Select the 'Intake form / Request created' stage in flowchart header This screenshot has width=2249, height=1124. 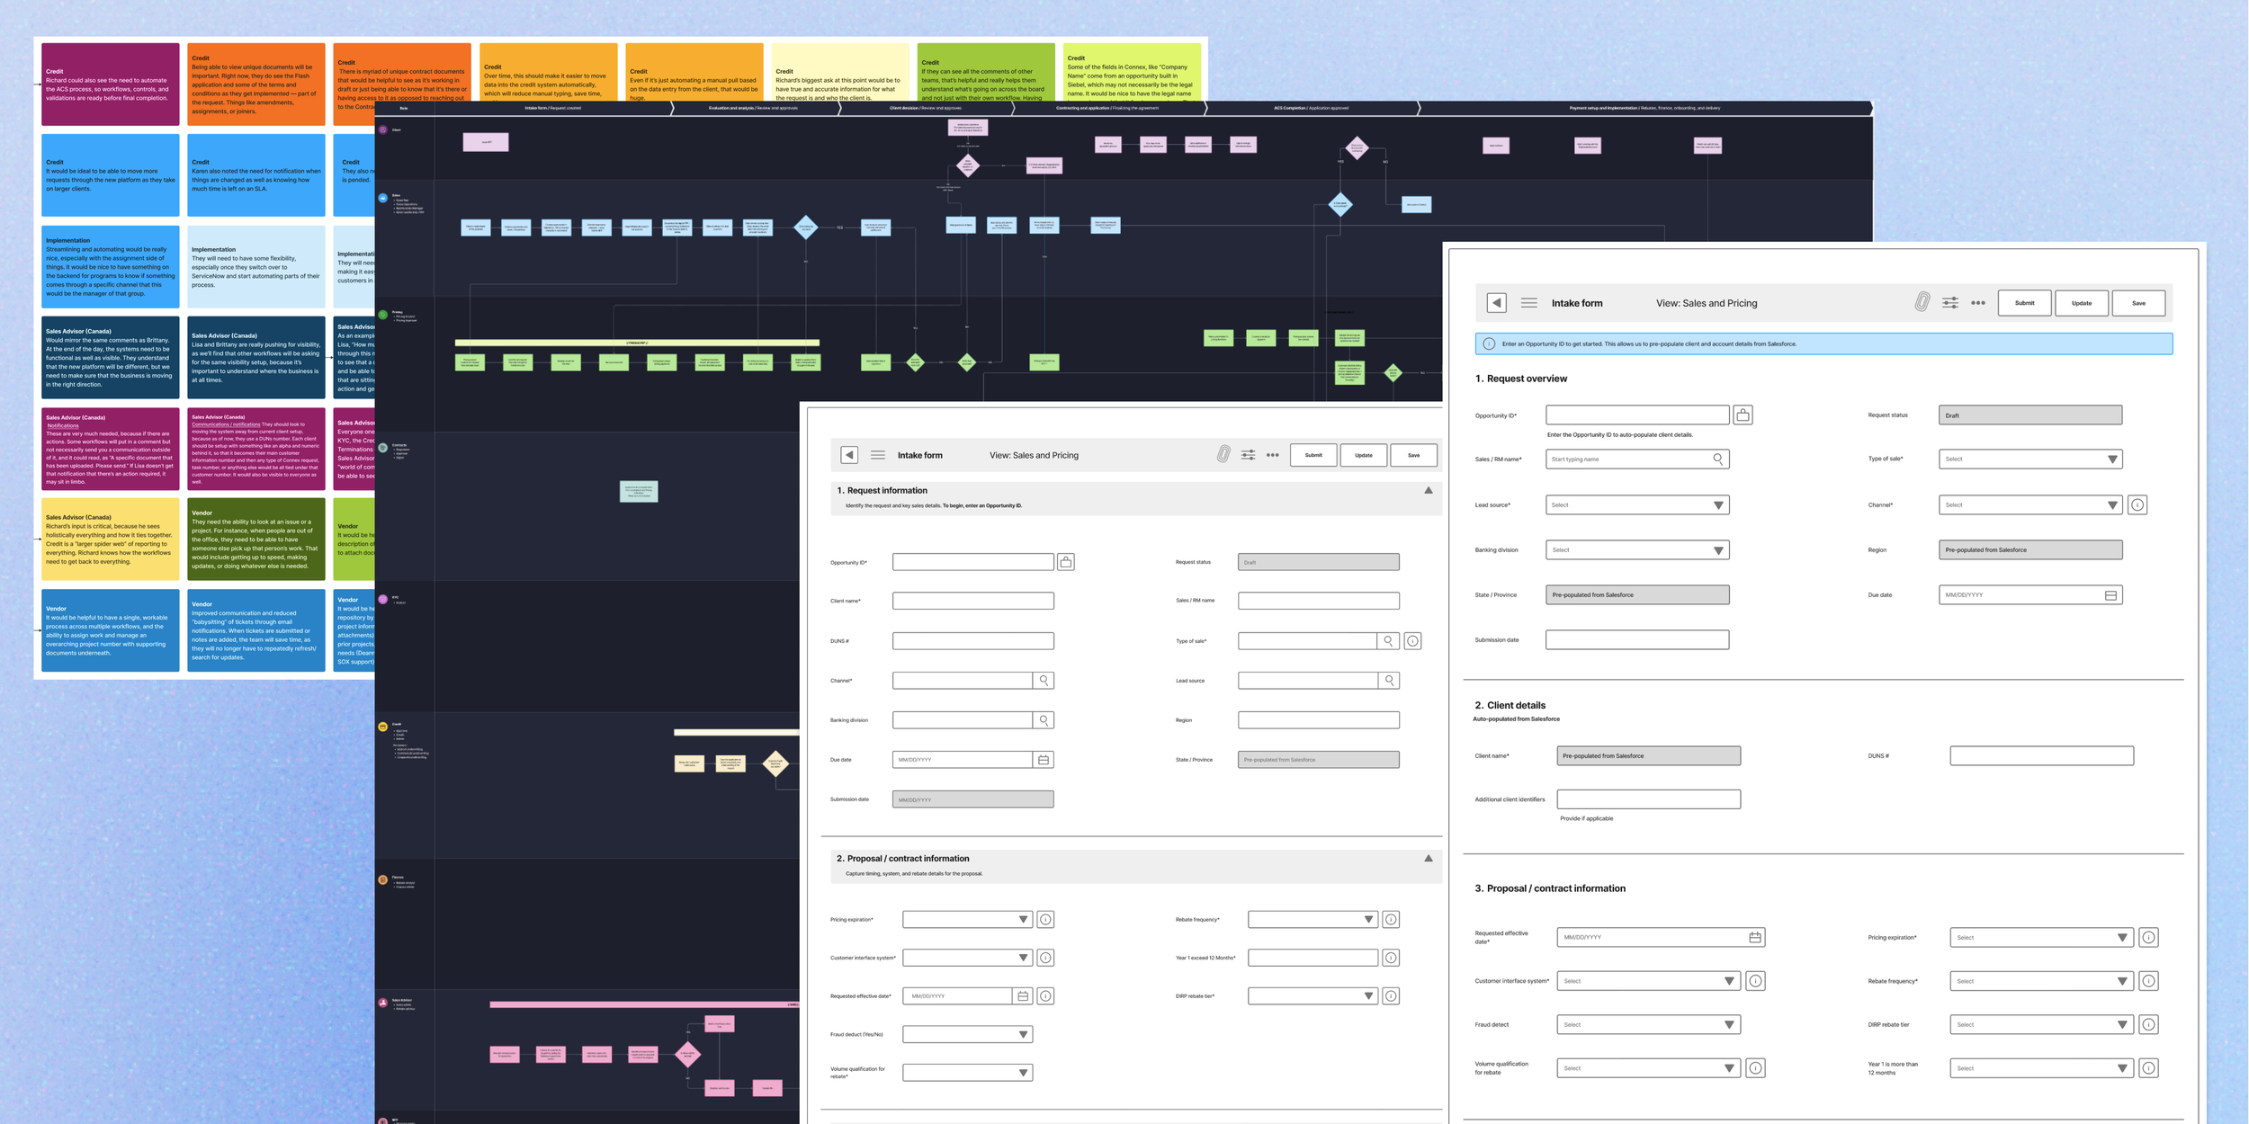pos(553,108)
